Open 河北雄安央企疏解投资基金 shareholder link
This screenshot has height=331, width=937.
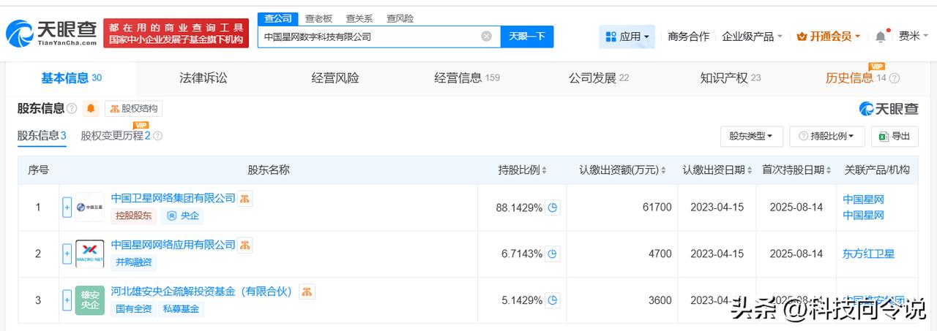[x=202, y=292]
